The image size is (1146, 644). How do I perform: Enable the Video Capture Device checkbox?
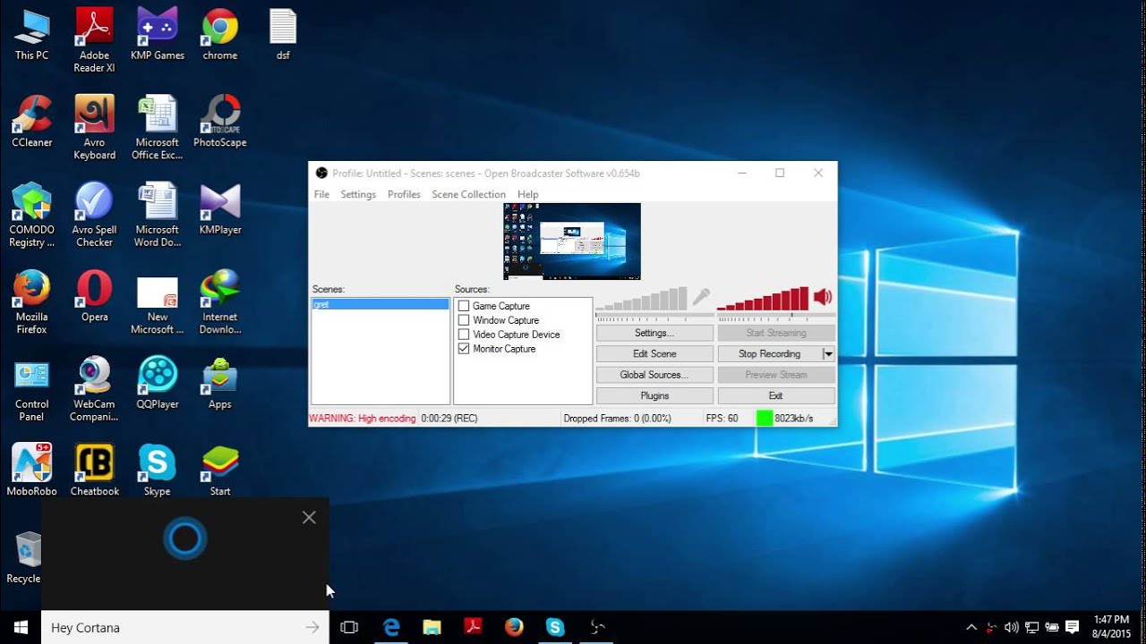click(464, 335)
